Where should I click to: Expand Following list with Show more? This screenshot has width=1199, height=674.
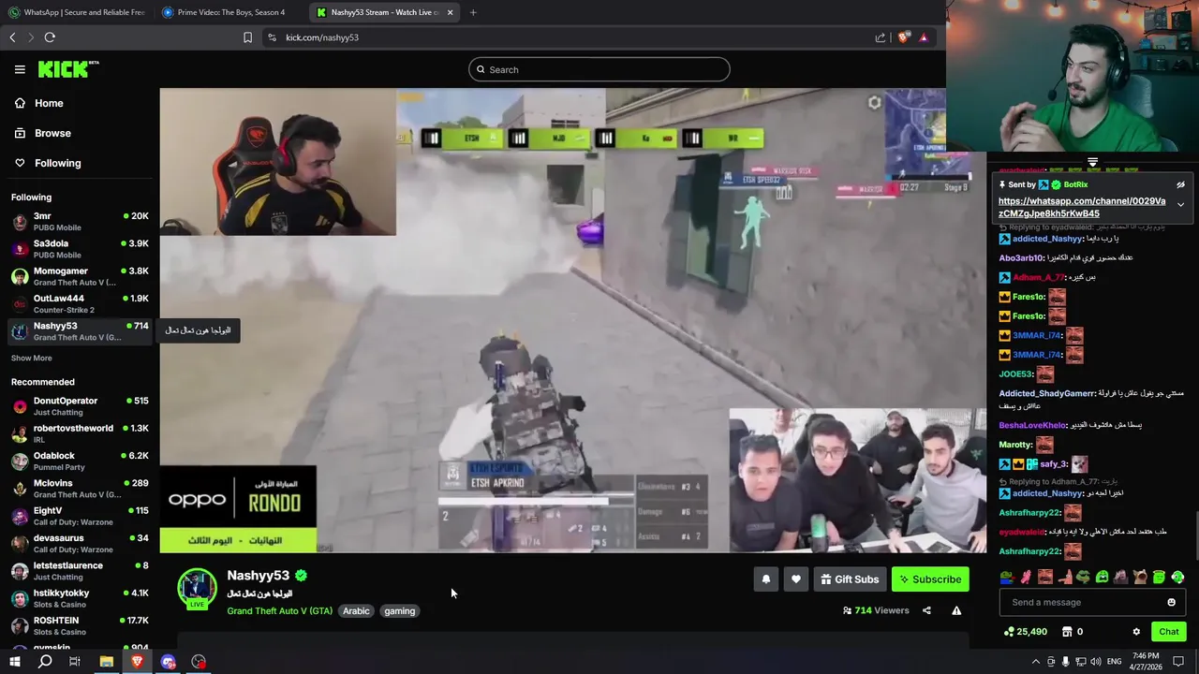click(31, 358)
